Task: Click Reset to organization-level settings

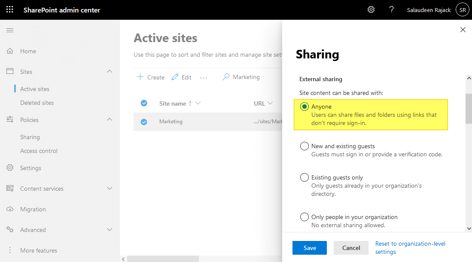Action: (410, 247)
